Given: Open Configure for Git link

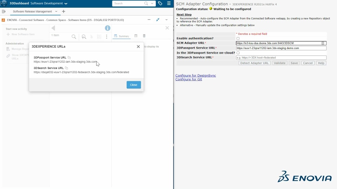Looking at the screenshot, I should click(x=189, y=79).
